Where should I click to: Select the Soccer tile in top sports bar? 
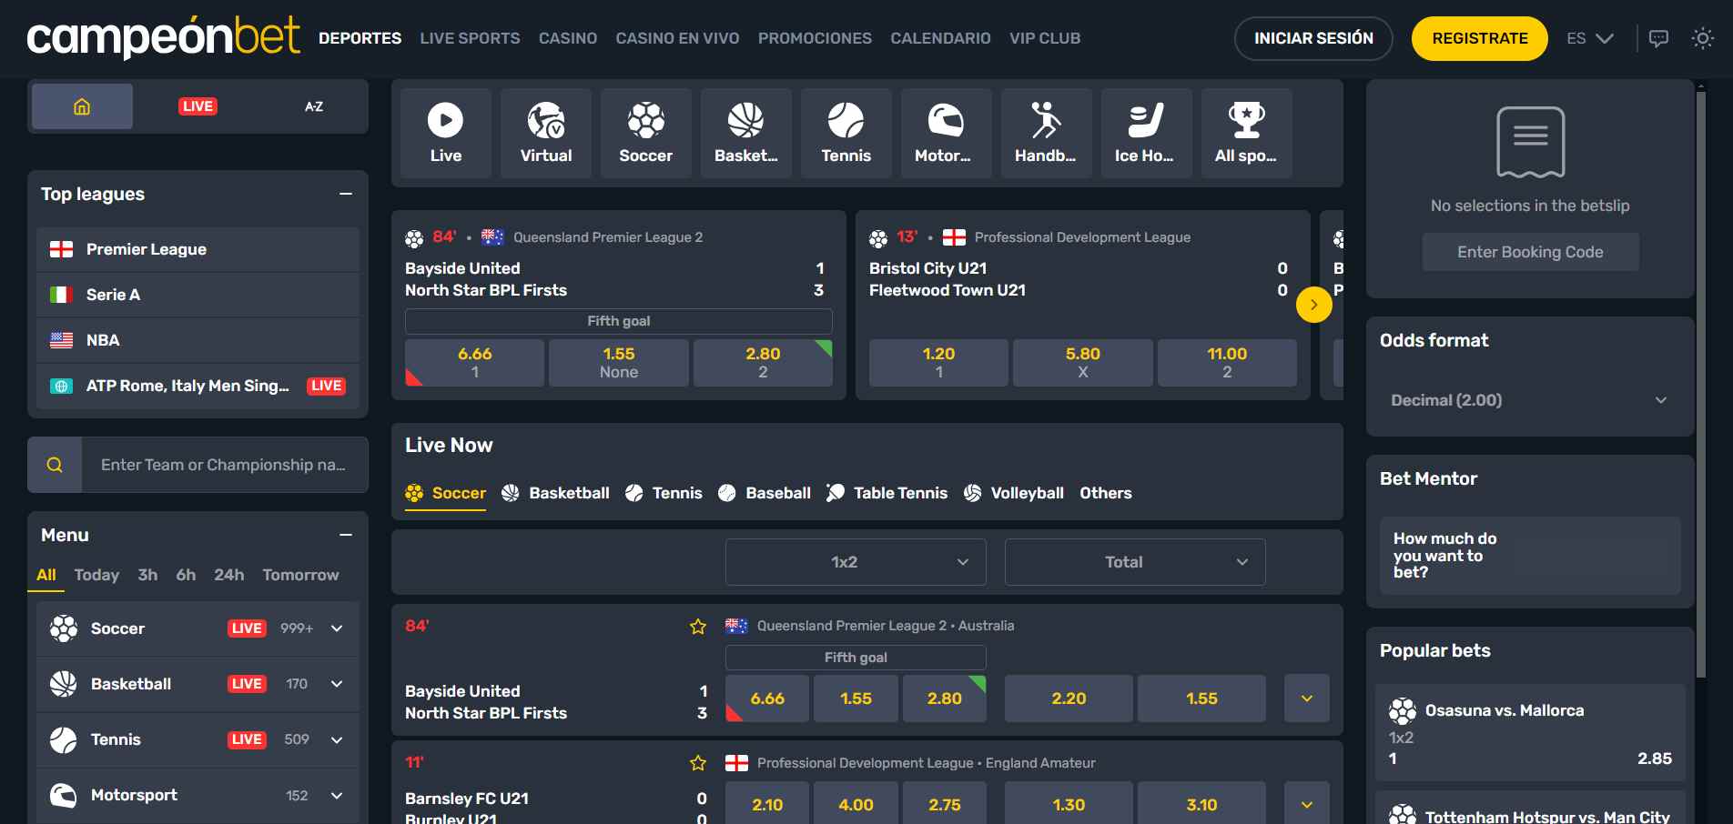646,133
